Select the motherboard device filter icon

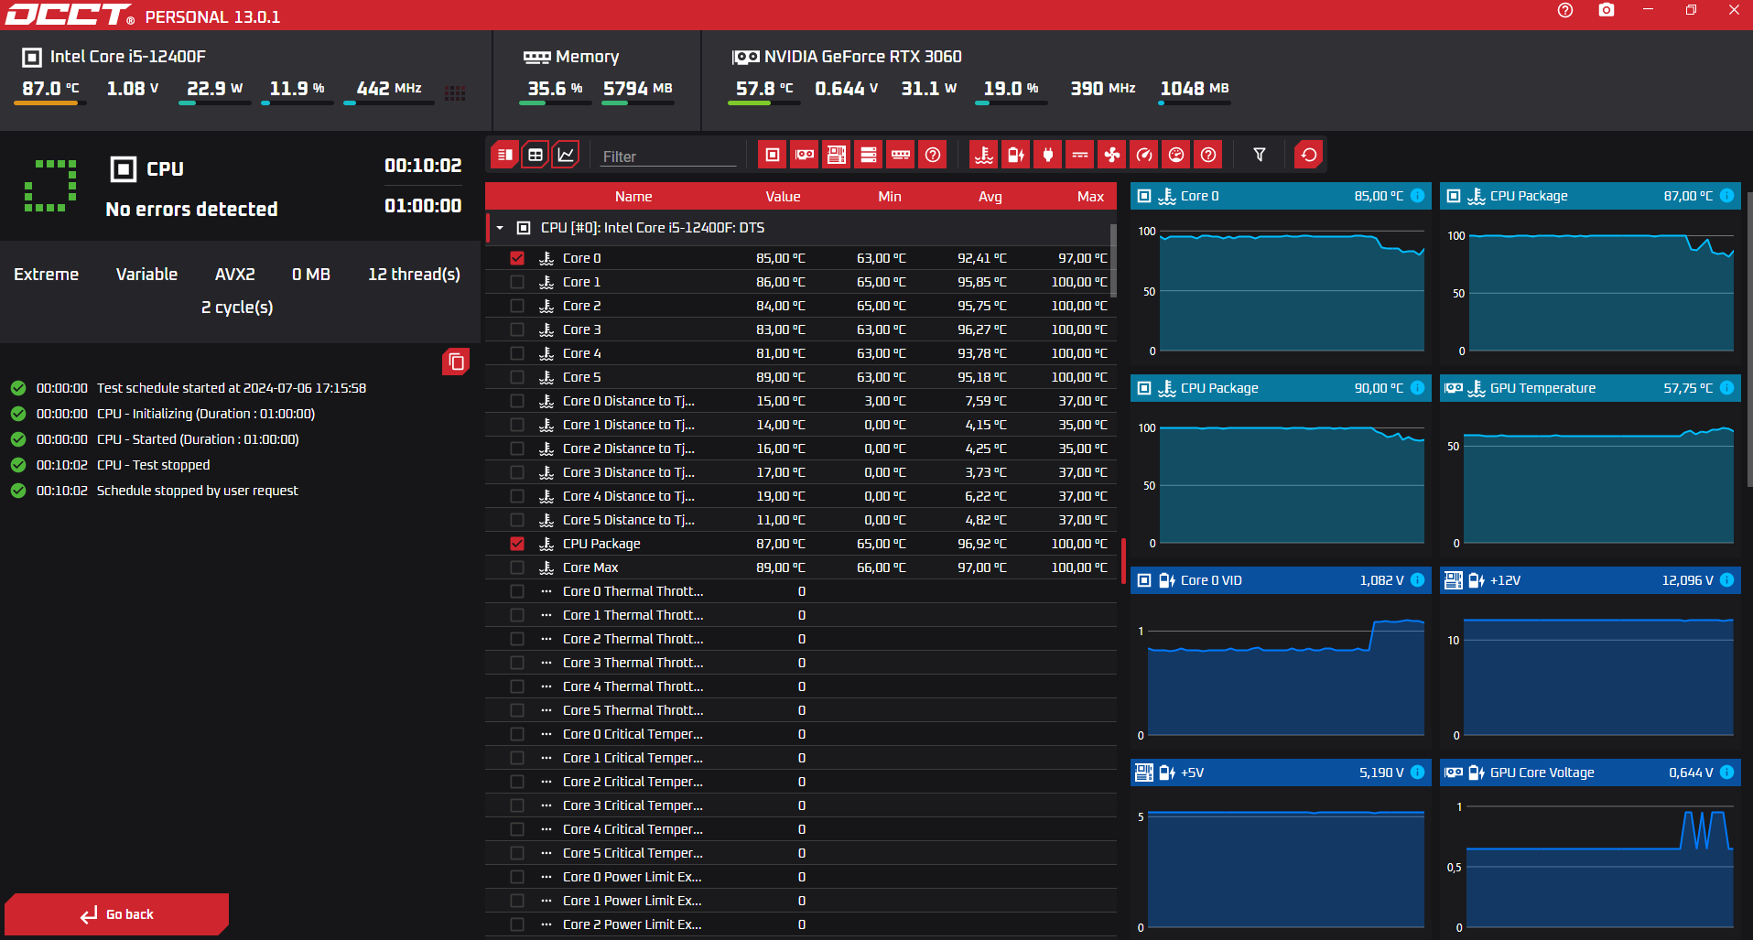[x=837, y=155]
